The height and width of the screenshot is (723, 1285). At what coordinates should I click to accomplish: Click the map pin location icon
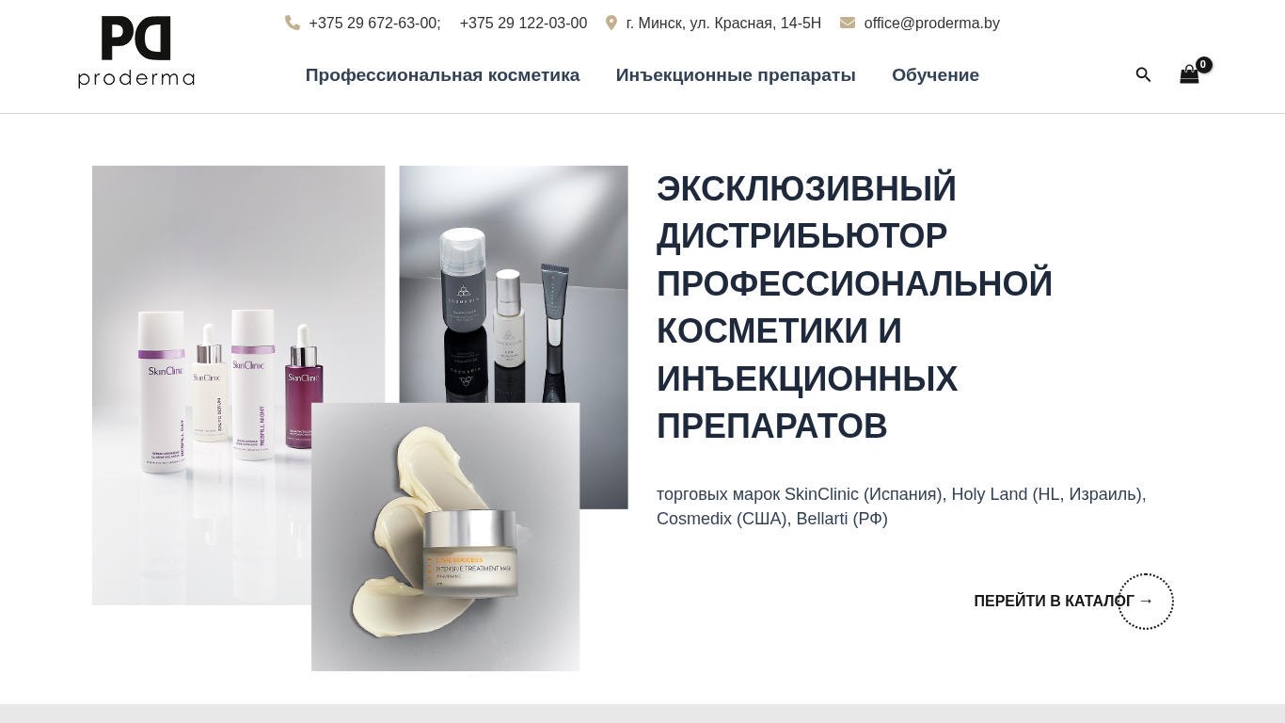[x=611, y=23]
